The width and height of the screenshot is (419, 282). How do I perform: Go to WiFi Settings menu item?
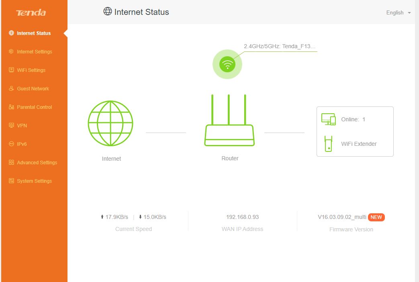[x=31, y=70]
